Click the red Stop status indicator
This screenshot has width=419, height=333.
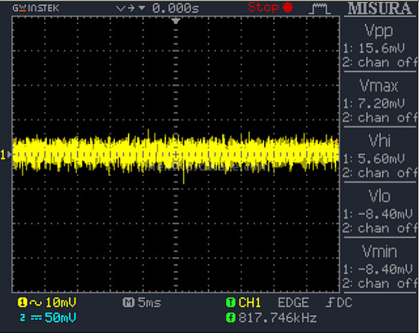click(x=270, y=7)
